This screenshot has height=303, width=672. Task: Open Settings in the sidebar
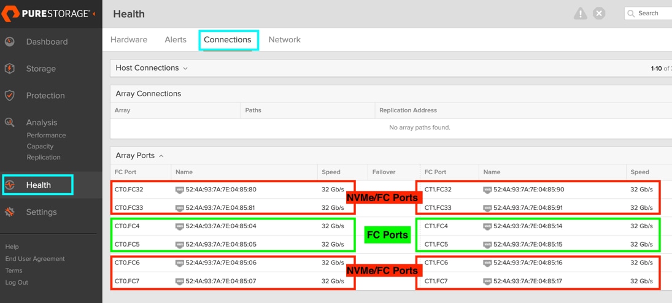[x=41, y=212]
